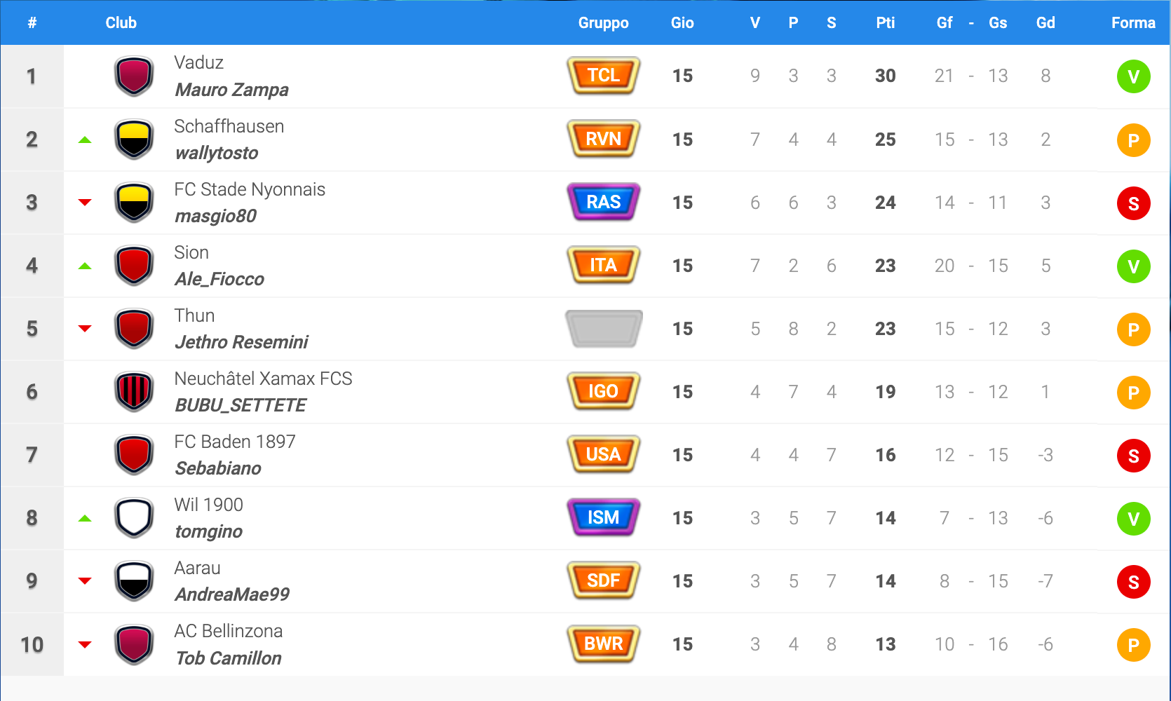Click the Schaffhausen yellow-black crest
This screenshot has height=701, width=1171.
coord(134,139)
